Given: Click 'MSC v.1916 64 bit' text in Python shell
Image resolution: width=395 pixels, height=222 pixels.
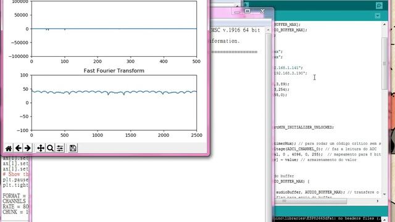Looking at the screenshot, I should [236, 30].
